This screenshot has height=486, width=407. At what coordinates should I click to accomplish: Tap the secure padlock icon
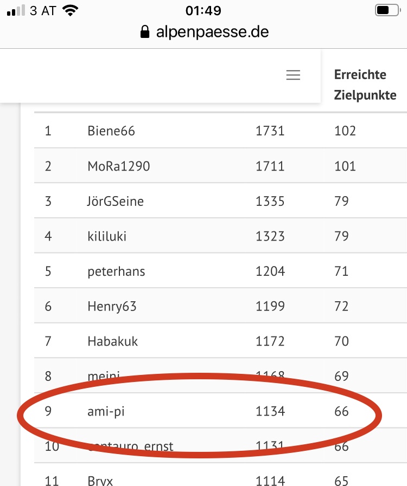144,32
